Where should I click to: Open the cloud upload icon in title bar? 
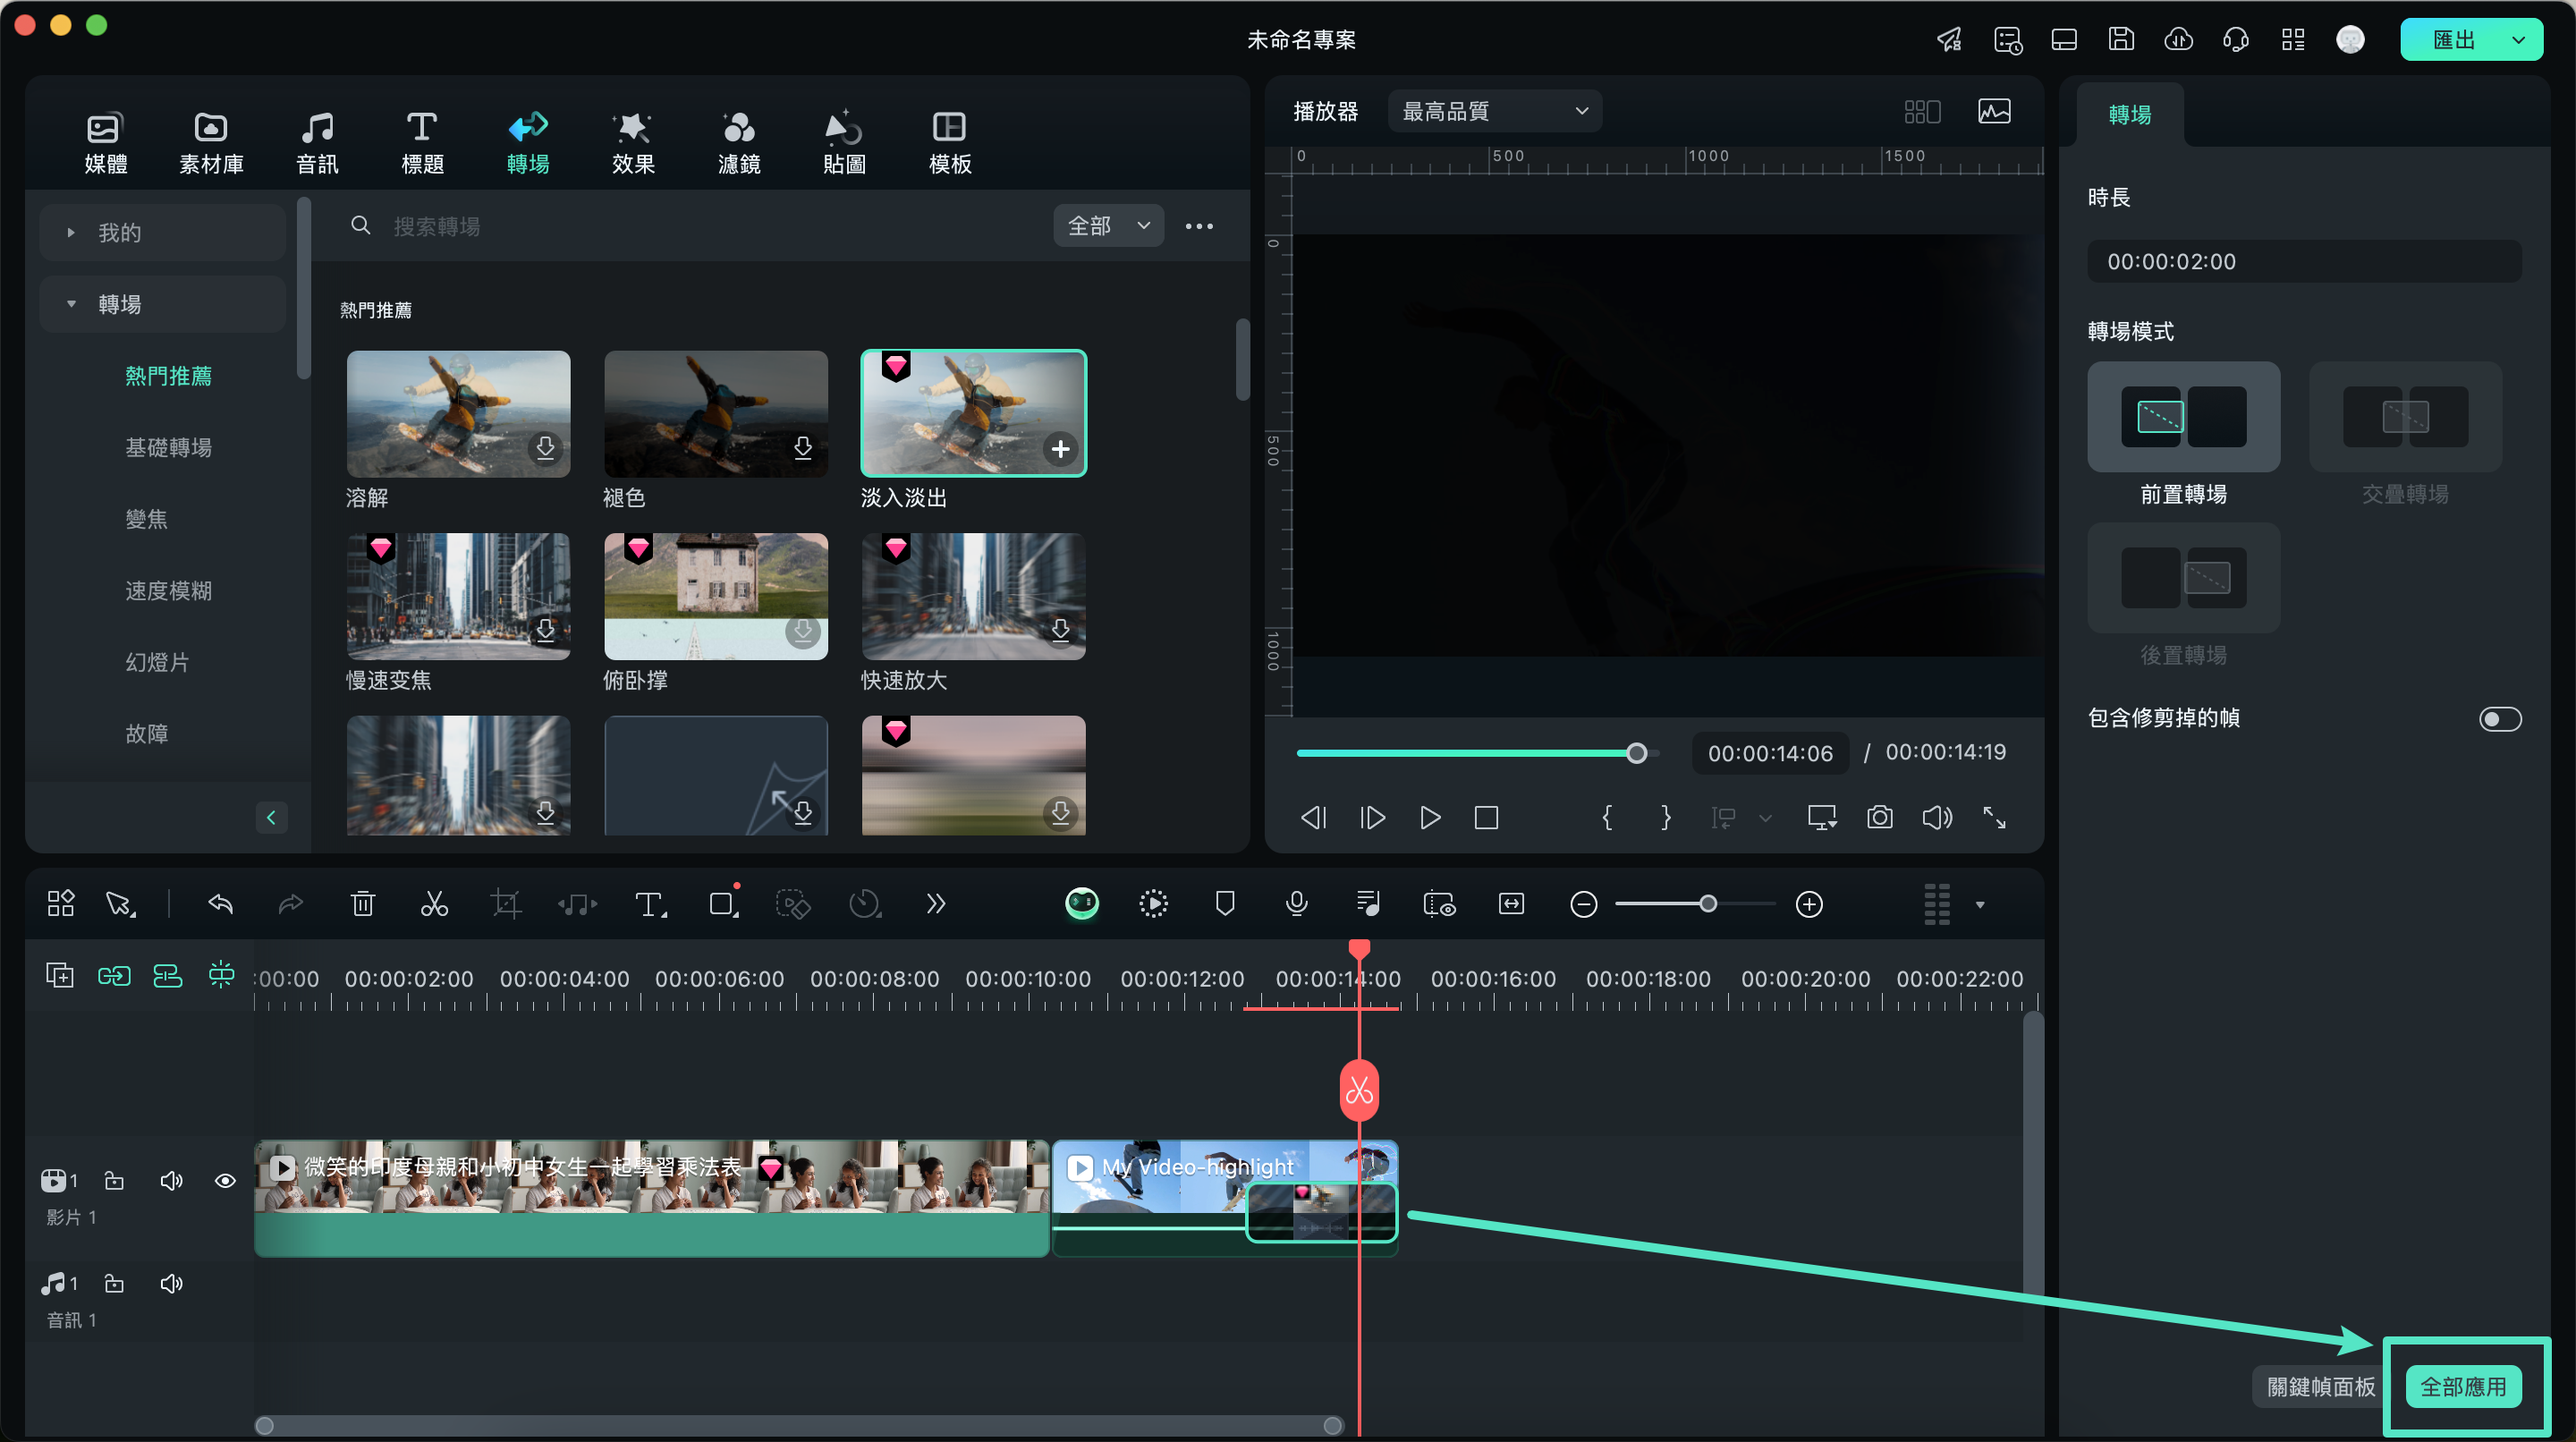2178,40
